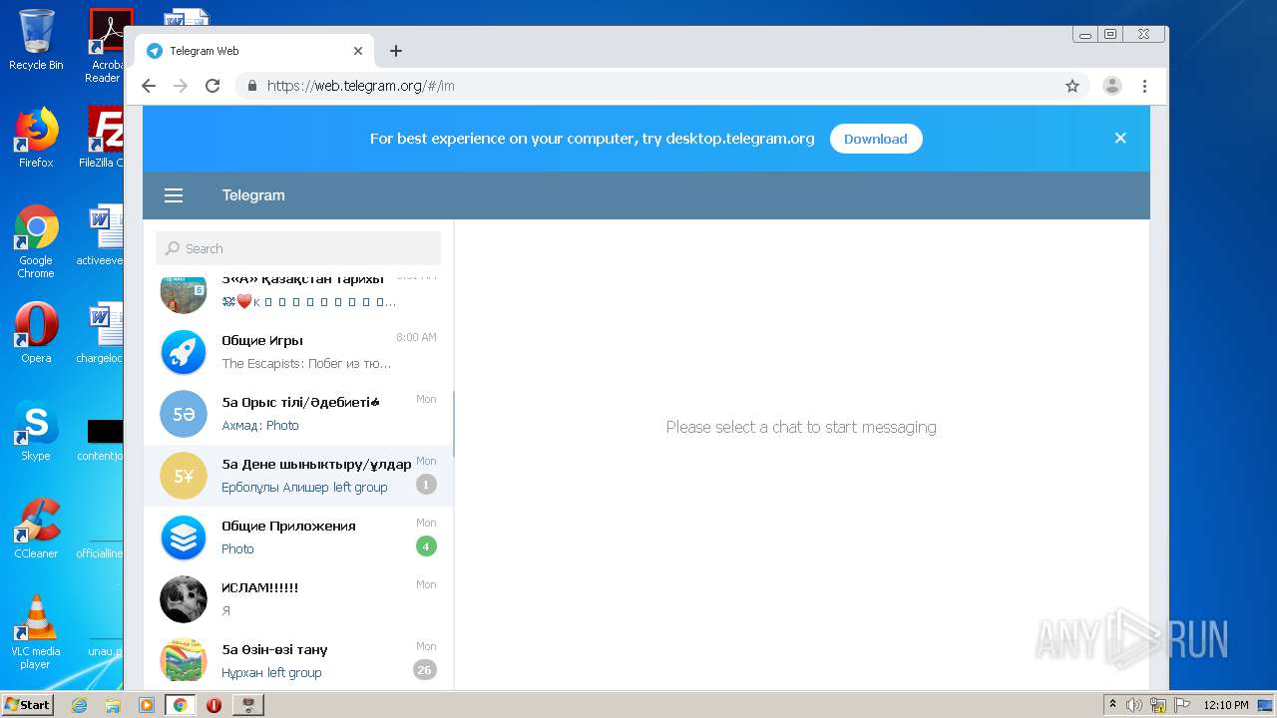Click the yellow 5Ұ chat avatar

tap(184, 476)
